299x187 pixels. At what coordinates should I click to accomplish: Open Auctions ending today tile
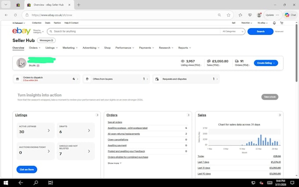tap(36, 151)
